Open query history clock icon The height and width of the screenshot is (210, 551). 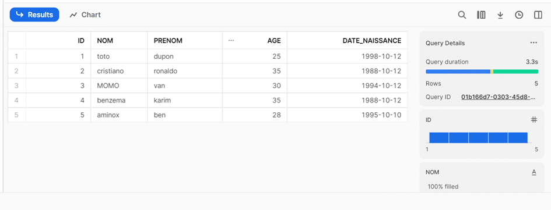click(519, 15)
